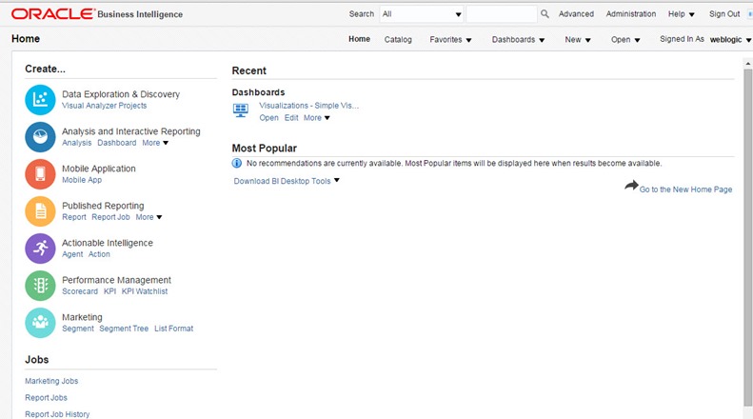
Task: Click Edit for the recent dashboard
Action: pos(291,118)
